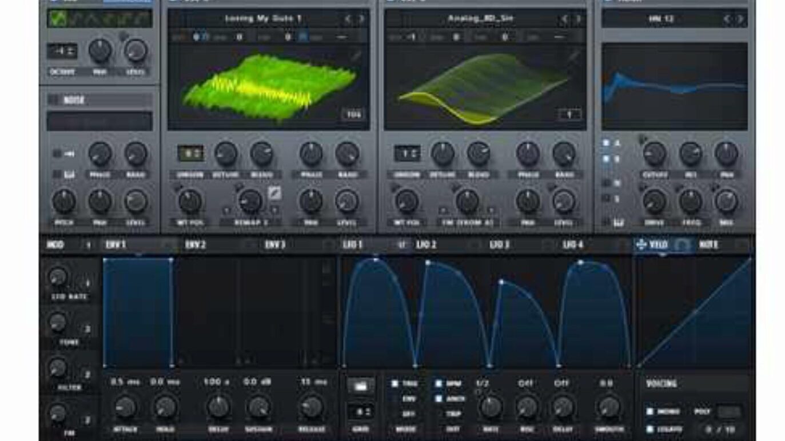Go to next wavetable after Analog_BD_Sin
785x441 pixels.
coord(577,19)
